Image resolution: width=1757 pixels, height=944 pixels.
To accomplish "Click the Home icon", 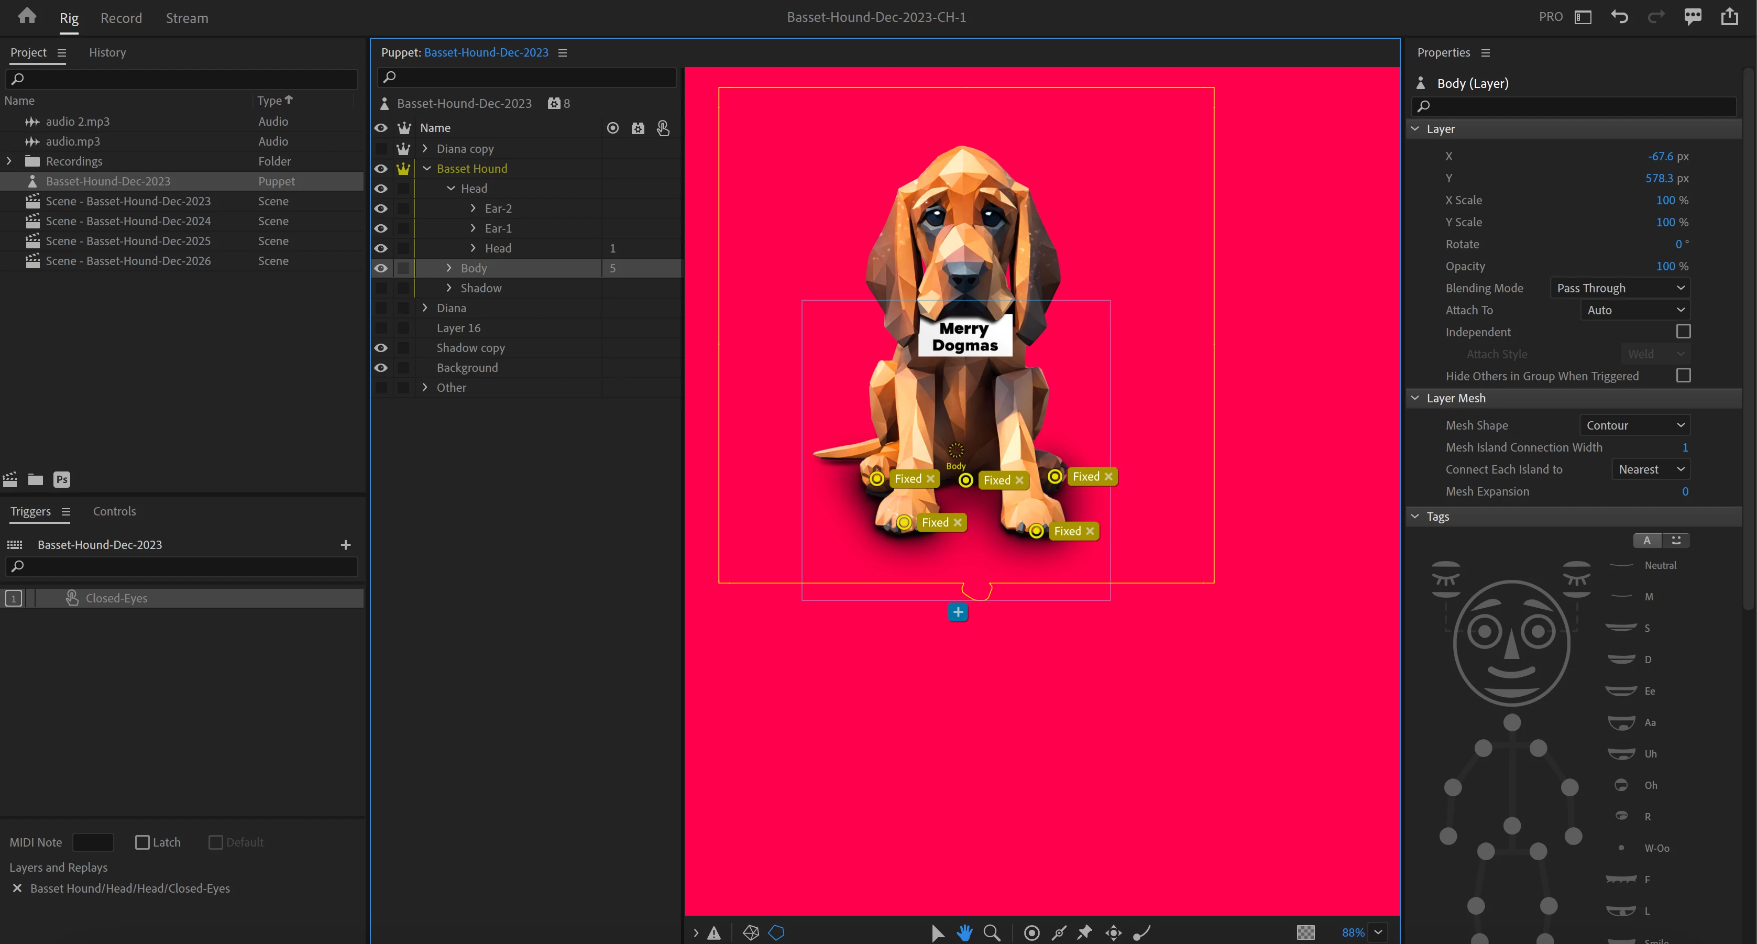I will click(27, 16).
